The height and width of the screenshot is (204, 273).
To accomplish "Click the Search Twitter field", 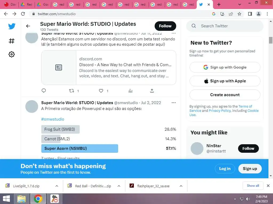I will (x=225, y=26).
